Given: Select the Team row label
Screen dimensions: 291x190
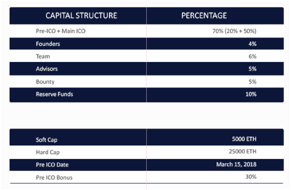Looking at the screenshot, I should coord(43,56).
